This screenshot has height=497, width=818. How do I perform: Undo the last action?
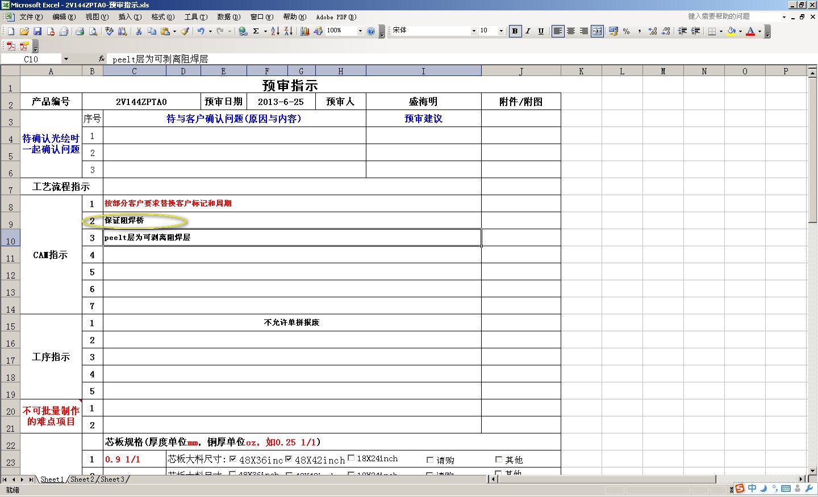[x=201, y=31]
